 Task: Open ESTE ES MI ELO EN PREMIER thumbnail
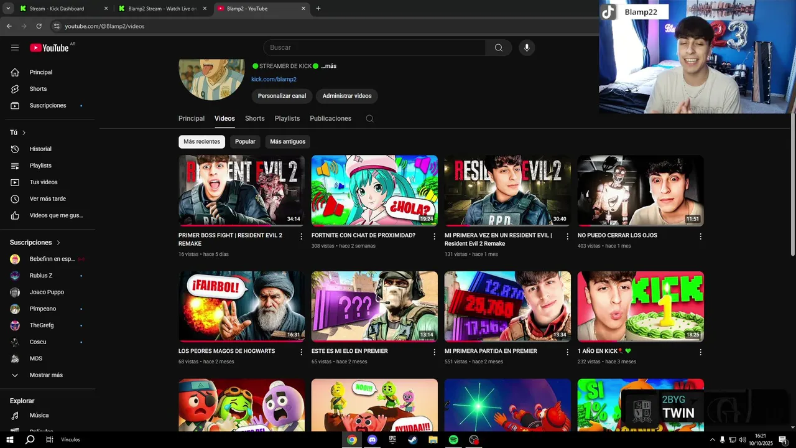pyautogui.click(x=374, y=307)
